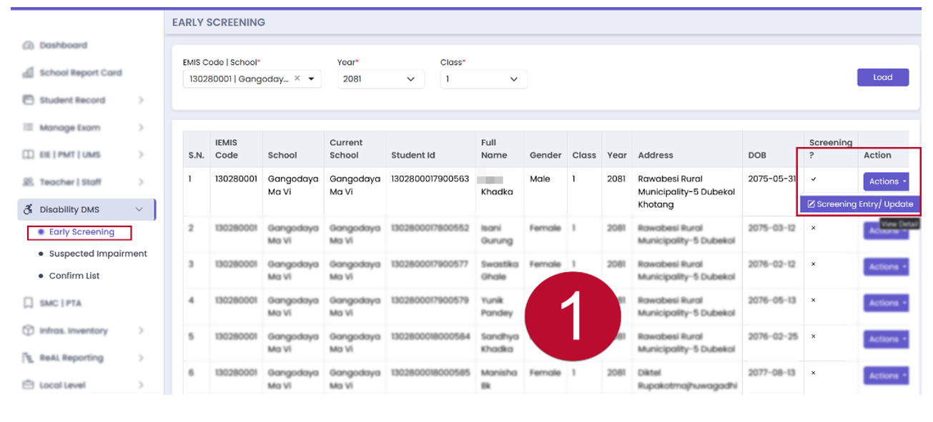Click the Infras. Inventory box icon
Screen dimensions: 933x422
point(29,331)
